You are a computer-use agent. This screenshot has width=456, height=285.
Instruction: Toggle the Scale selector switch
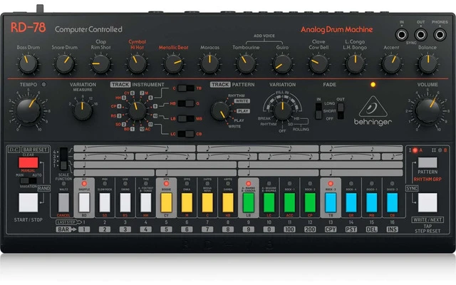[63, 159]
